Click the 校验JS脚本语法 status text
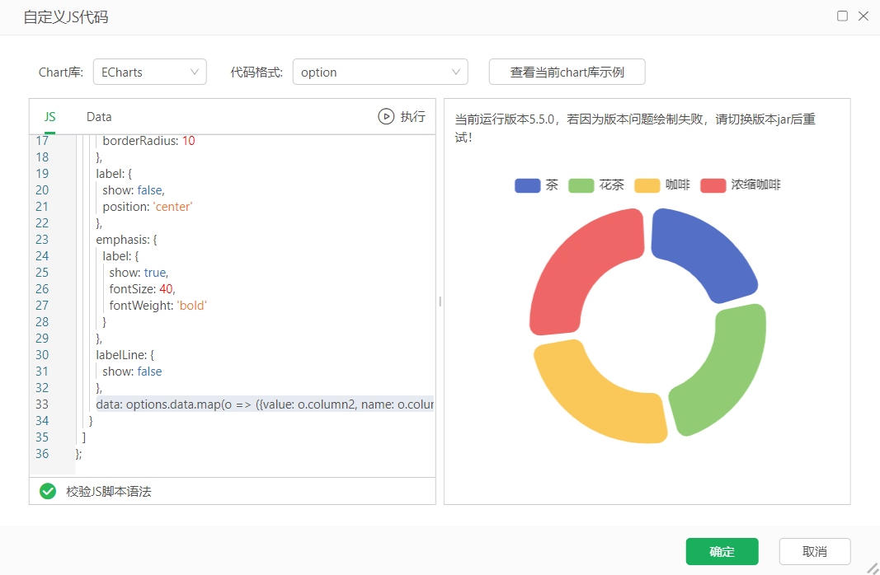This screenshot has width=880, height=575. pyautogui.click(x=109, y=492)
